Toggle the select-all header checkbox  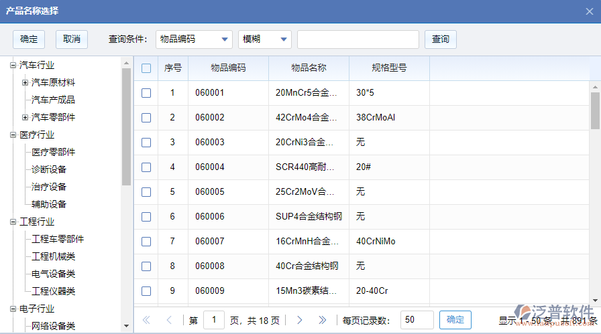coord(146,68)
